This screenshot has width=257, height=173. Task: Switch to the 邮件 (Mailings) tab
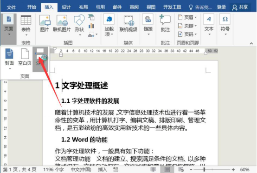coord(117,7)
